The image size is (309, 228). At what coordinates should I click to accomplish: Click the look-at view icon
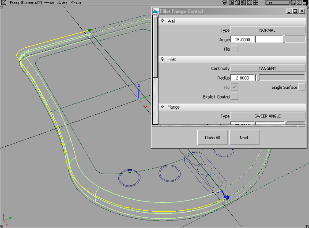[x=243, y=2]
